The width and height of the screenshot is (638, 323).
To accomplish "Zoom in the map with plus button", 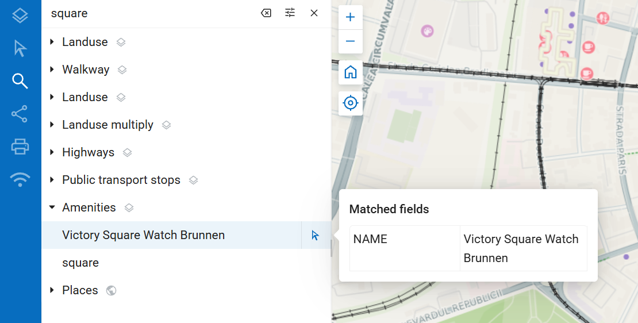I will click(x=351, y=17).
